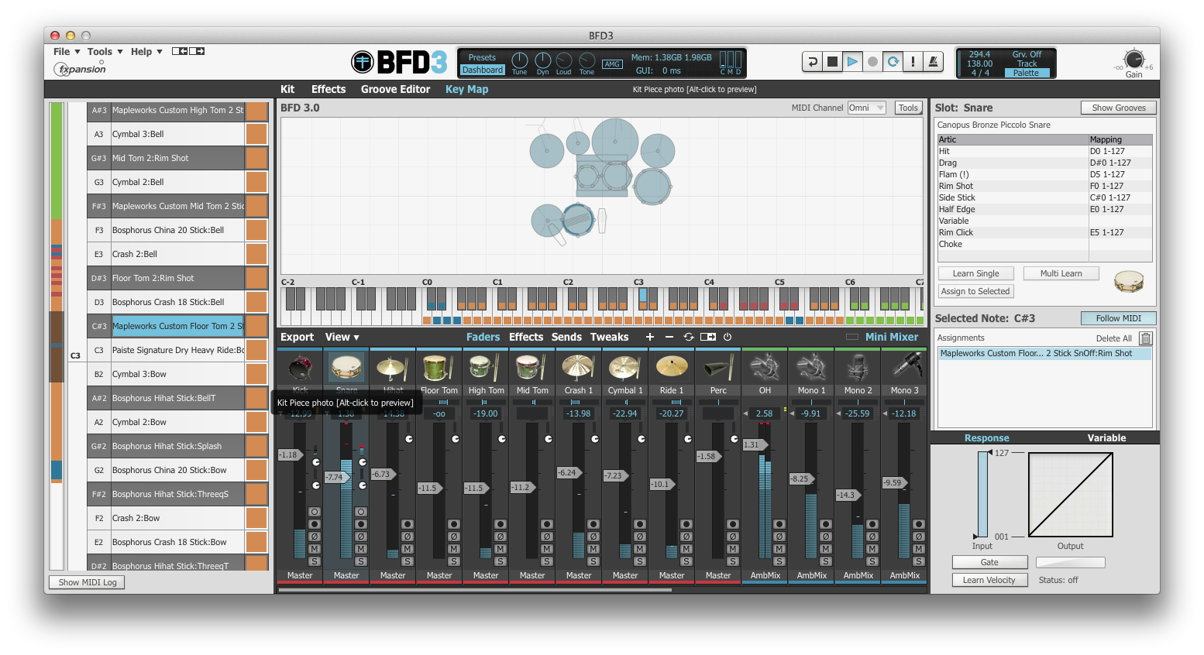Open the Tools menu dropdown
The width and height of the screenshot is (1204, 655).
click(x=105, y=52)
